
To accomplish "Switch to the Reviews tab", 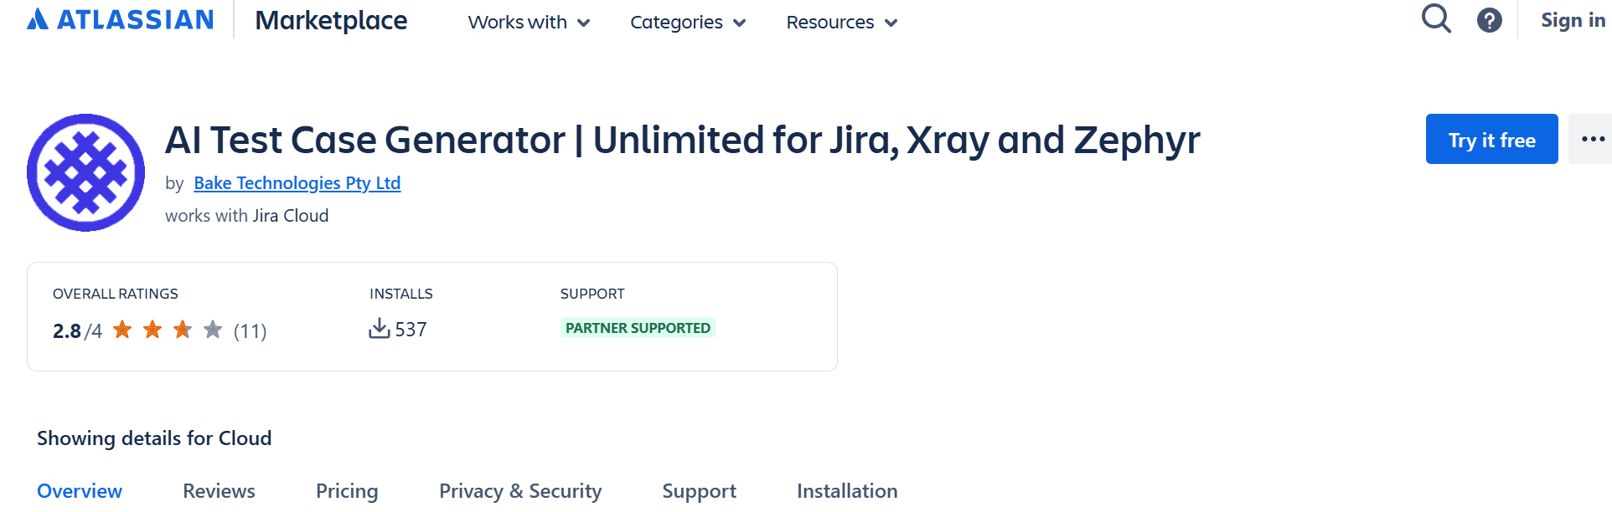I will click(x=219, y=491).
